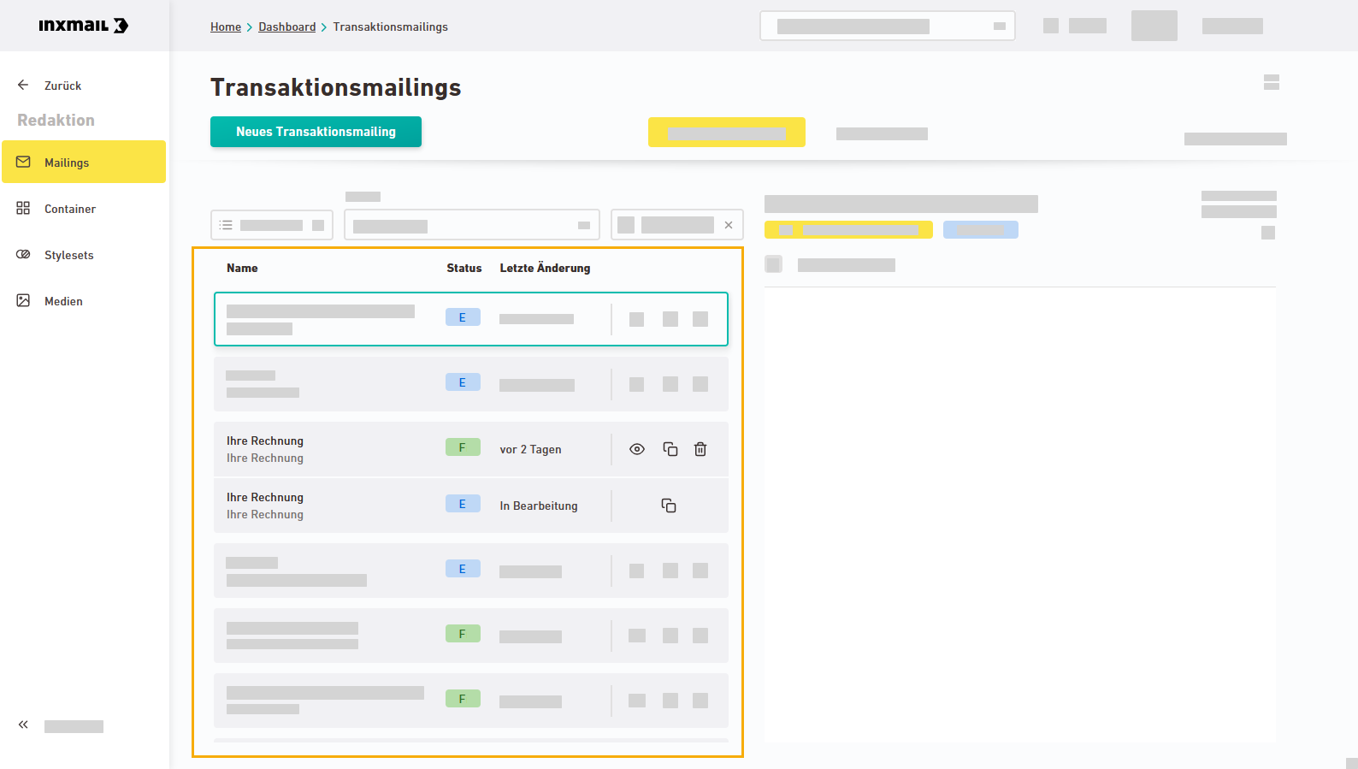Click the green F status badge for Ihre Rechnung
The width and height of the screenshot is (1358, 769).
point(463,447)
